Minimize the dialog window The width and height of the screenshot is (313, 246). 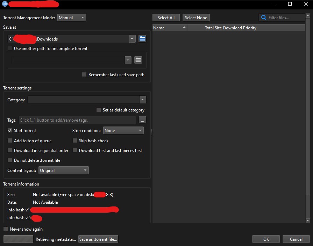(274, 4)
